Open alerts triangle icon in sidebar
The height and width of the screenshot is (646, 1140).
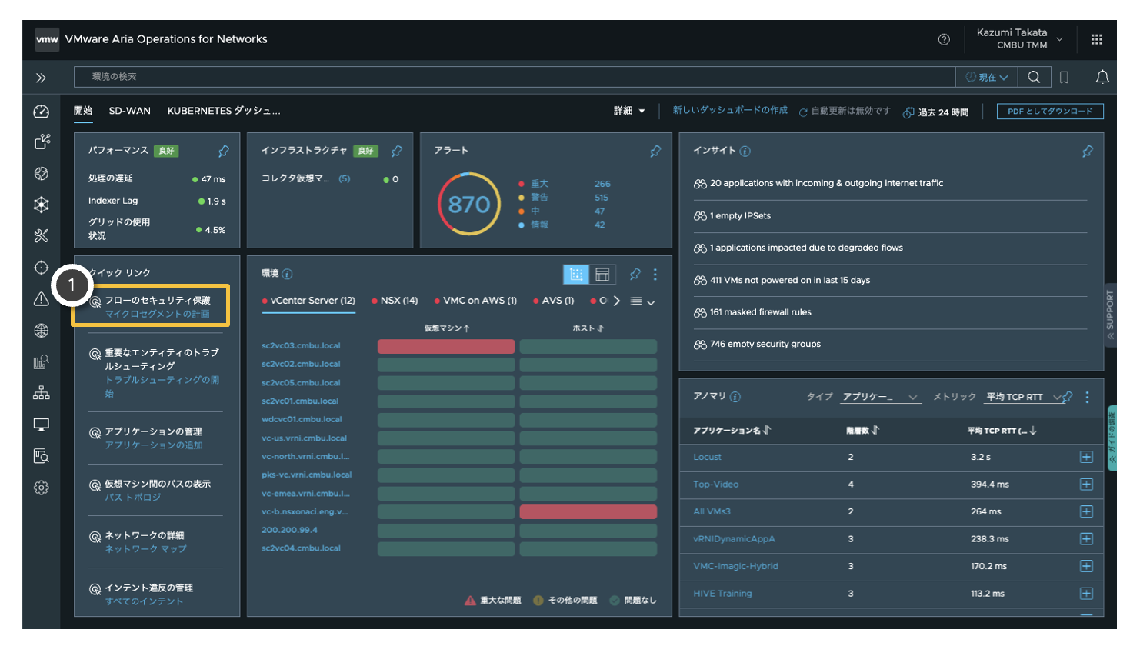42,299
